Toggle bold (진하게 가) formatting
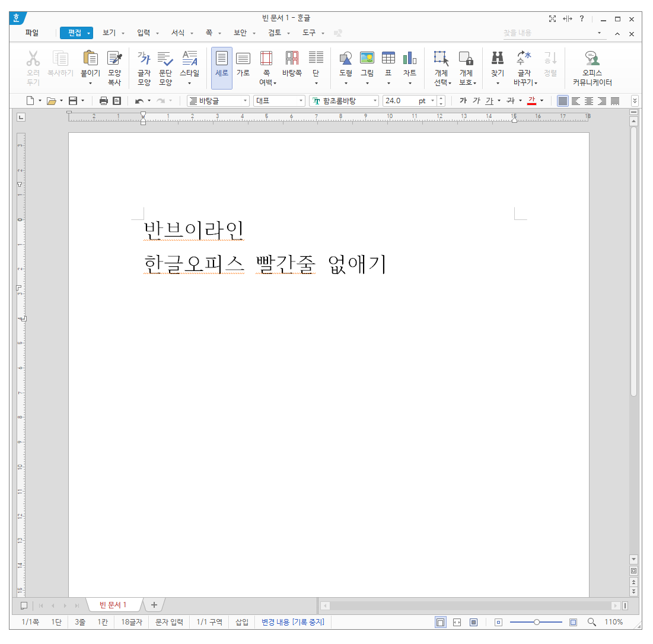This screenshot has width=653, height=644. [463, 101]
